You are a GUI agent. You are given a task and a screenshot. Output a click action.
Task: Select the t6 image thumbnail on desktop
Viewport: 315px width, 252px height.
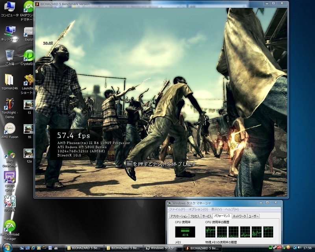(28, 131)
